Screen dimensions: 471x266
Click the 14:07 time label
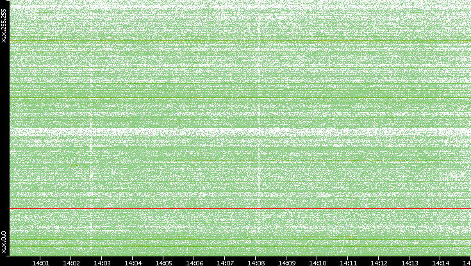(x=226, y=263)
